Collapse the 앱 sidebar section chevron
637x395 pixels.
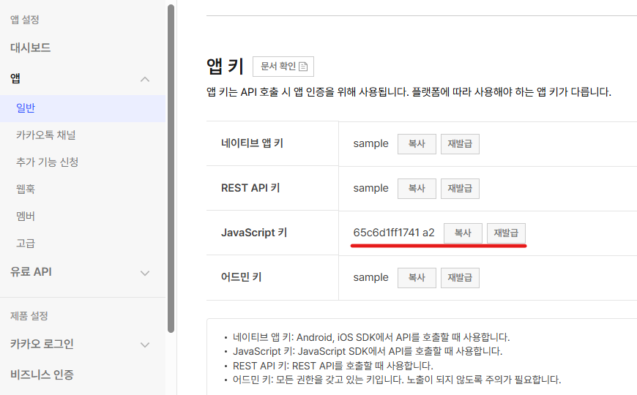tap(145, 79)
